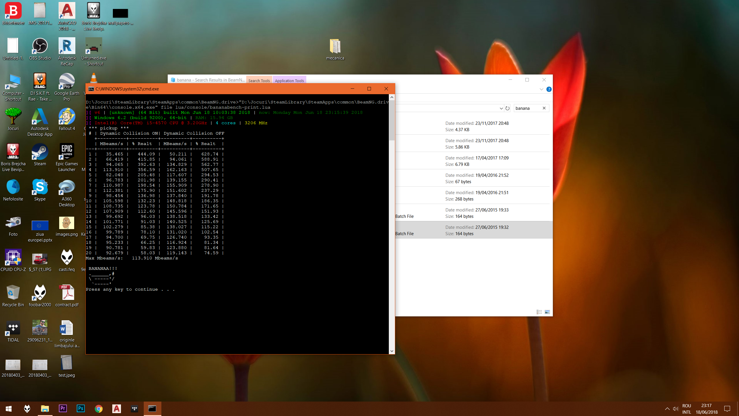The height and width of the screenshot is (416, 739).
Task: Open CPUID CPU-Z desktop icon
Action: (13, 258)
